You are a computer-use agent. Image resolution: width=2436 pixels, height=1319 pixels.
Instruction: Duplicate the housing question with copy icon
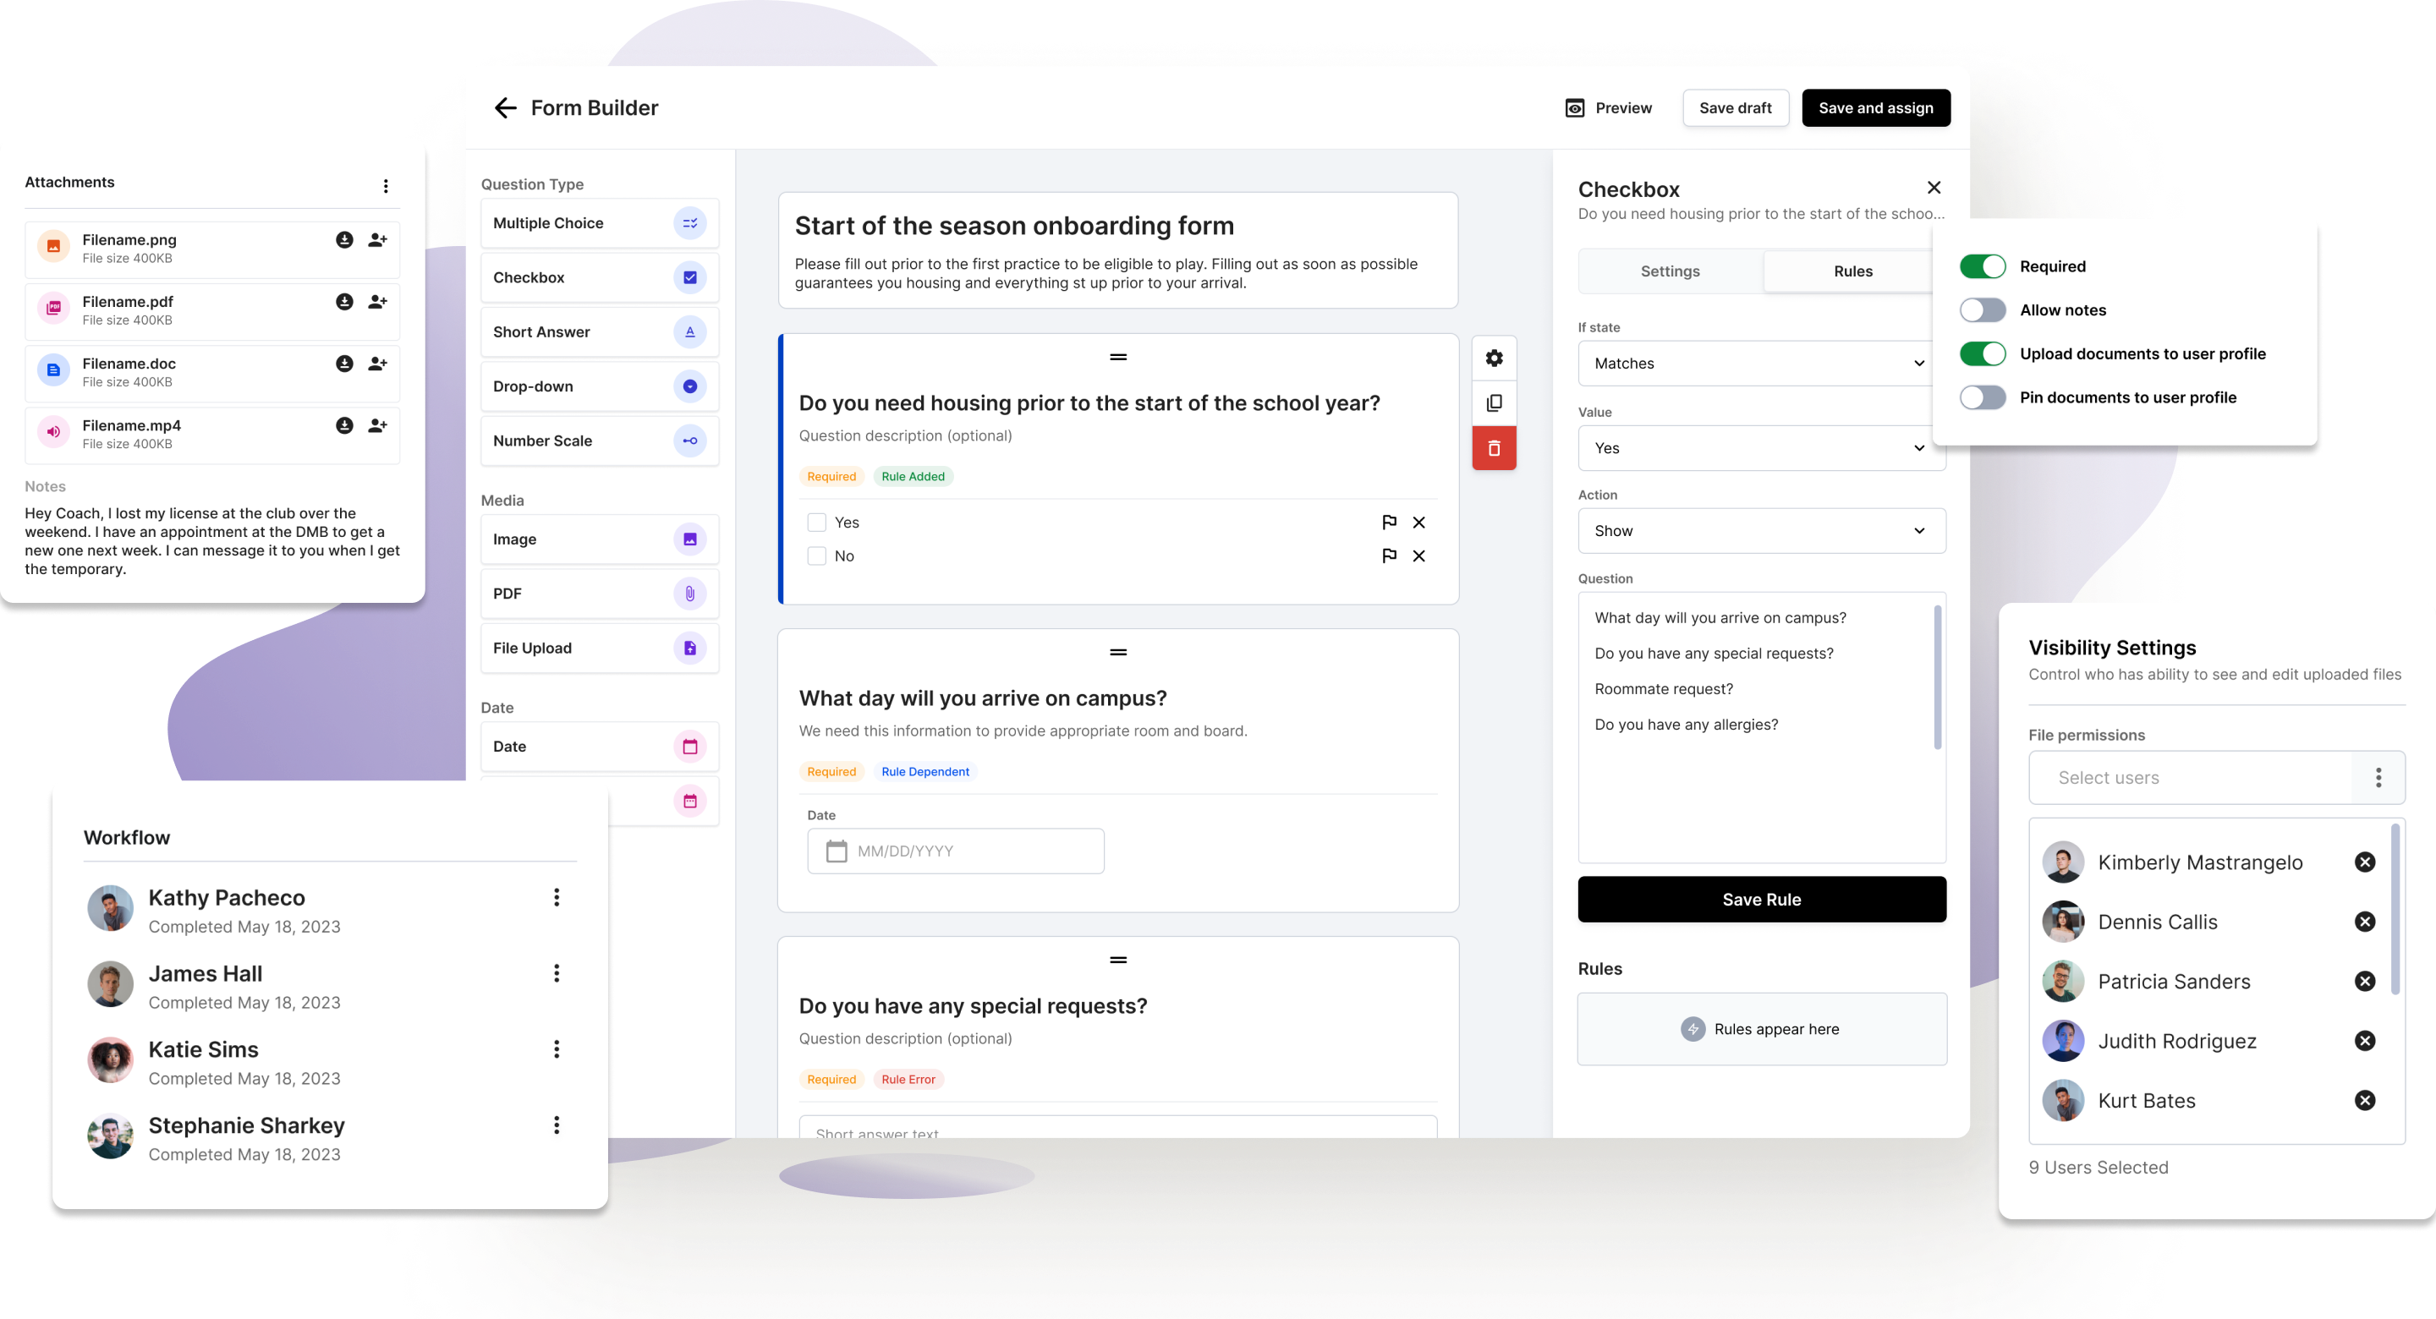tap(1494, 404)
